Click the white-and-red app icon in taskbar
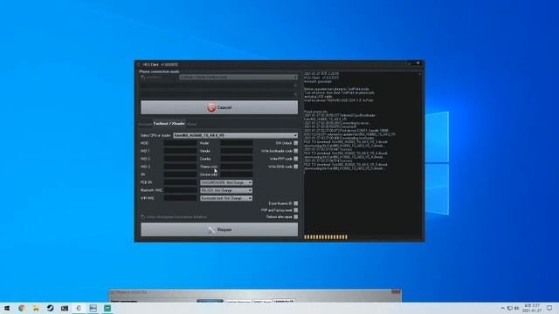559x314 pixels. click(79, 308)
